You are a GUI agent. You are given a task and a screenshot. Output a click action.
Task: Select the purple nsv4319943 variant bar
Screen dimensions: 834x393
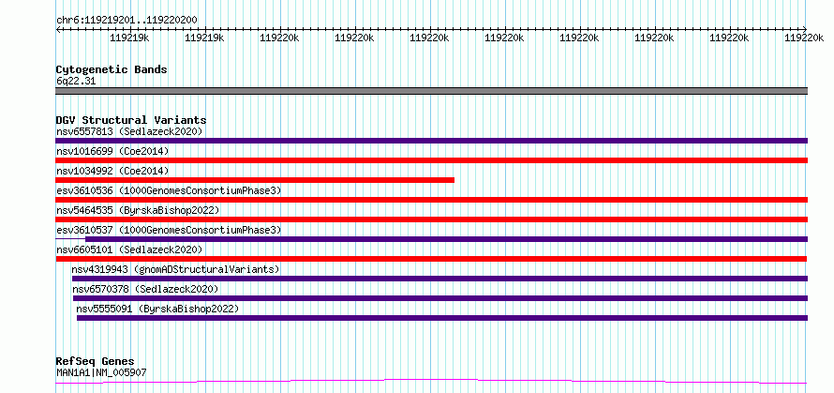439,279
